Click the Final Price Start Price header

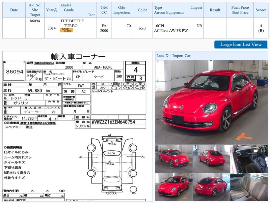pos(240,10)
